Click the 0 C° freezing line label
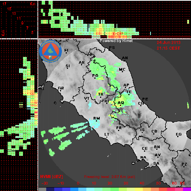This screenshot has width=191, height=191. (x=118, y=34)
